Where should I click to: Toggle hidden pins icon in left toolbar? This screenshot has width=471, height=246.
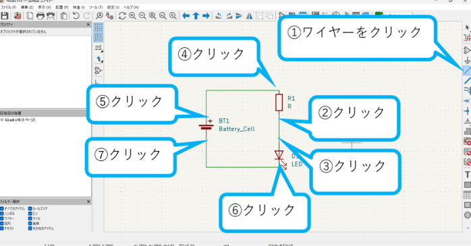point(99,71)
